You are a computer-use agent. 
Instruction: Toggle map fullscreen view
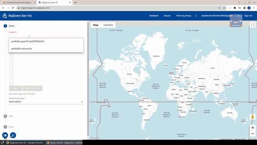click(253, 25)
